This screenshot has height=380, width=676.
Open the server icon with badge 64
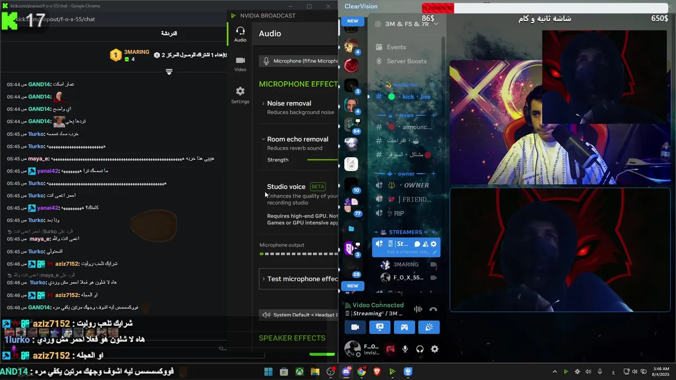tap(352, 125)
